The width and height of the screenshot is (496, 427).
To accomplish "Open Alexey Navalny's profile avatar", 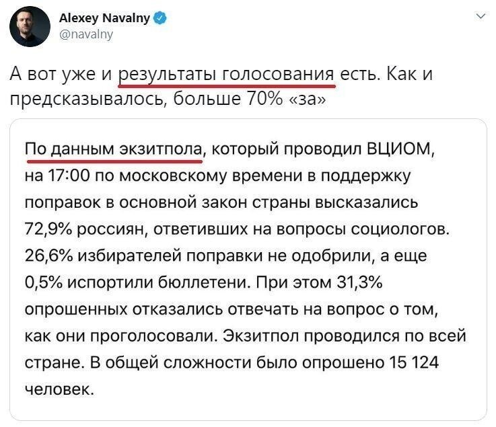I will [30, 26].
